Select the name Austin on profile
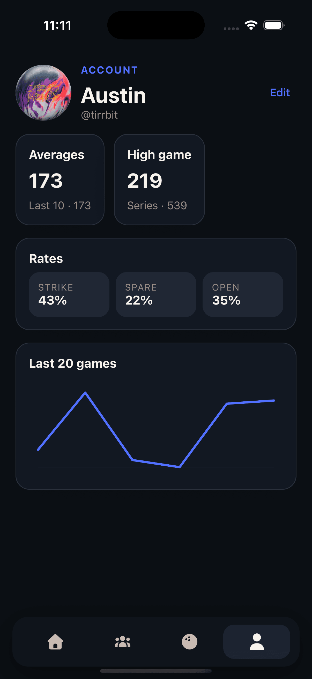The height and width of the screenshot is (679, 312). [x=114, y=95]
